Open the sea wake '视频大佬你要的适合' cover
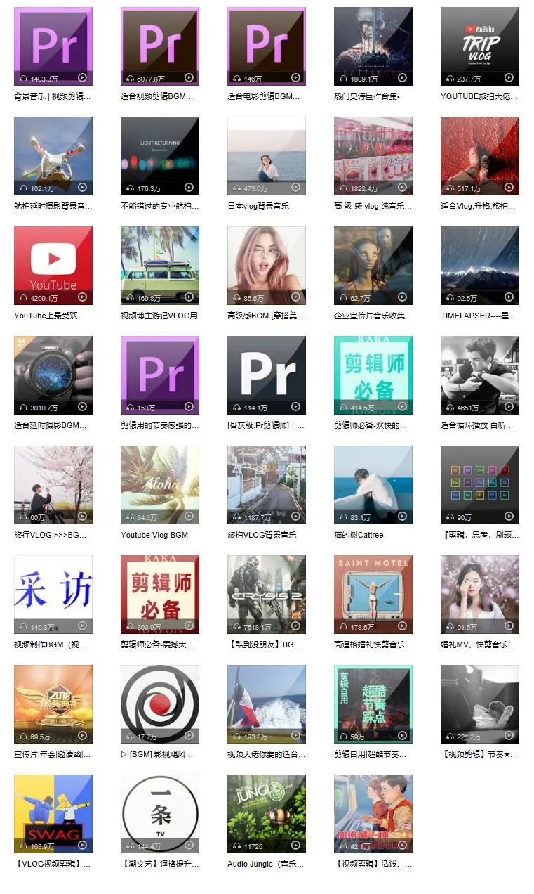The image size is (534, 894). coord(267,704)
